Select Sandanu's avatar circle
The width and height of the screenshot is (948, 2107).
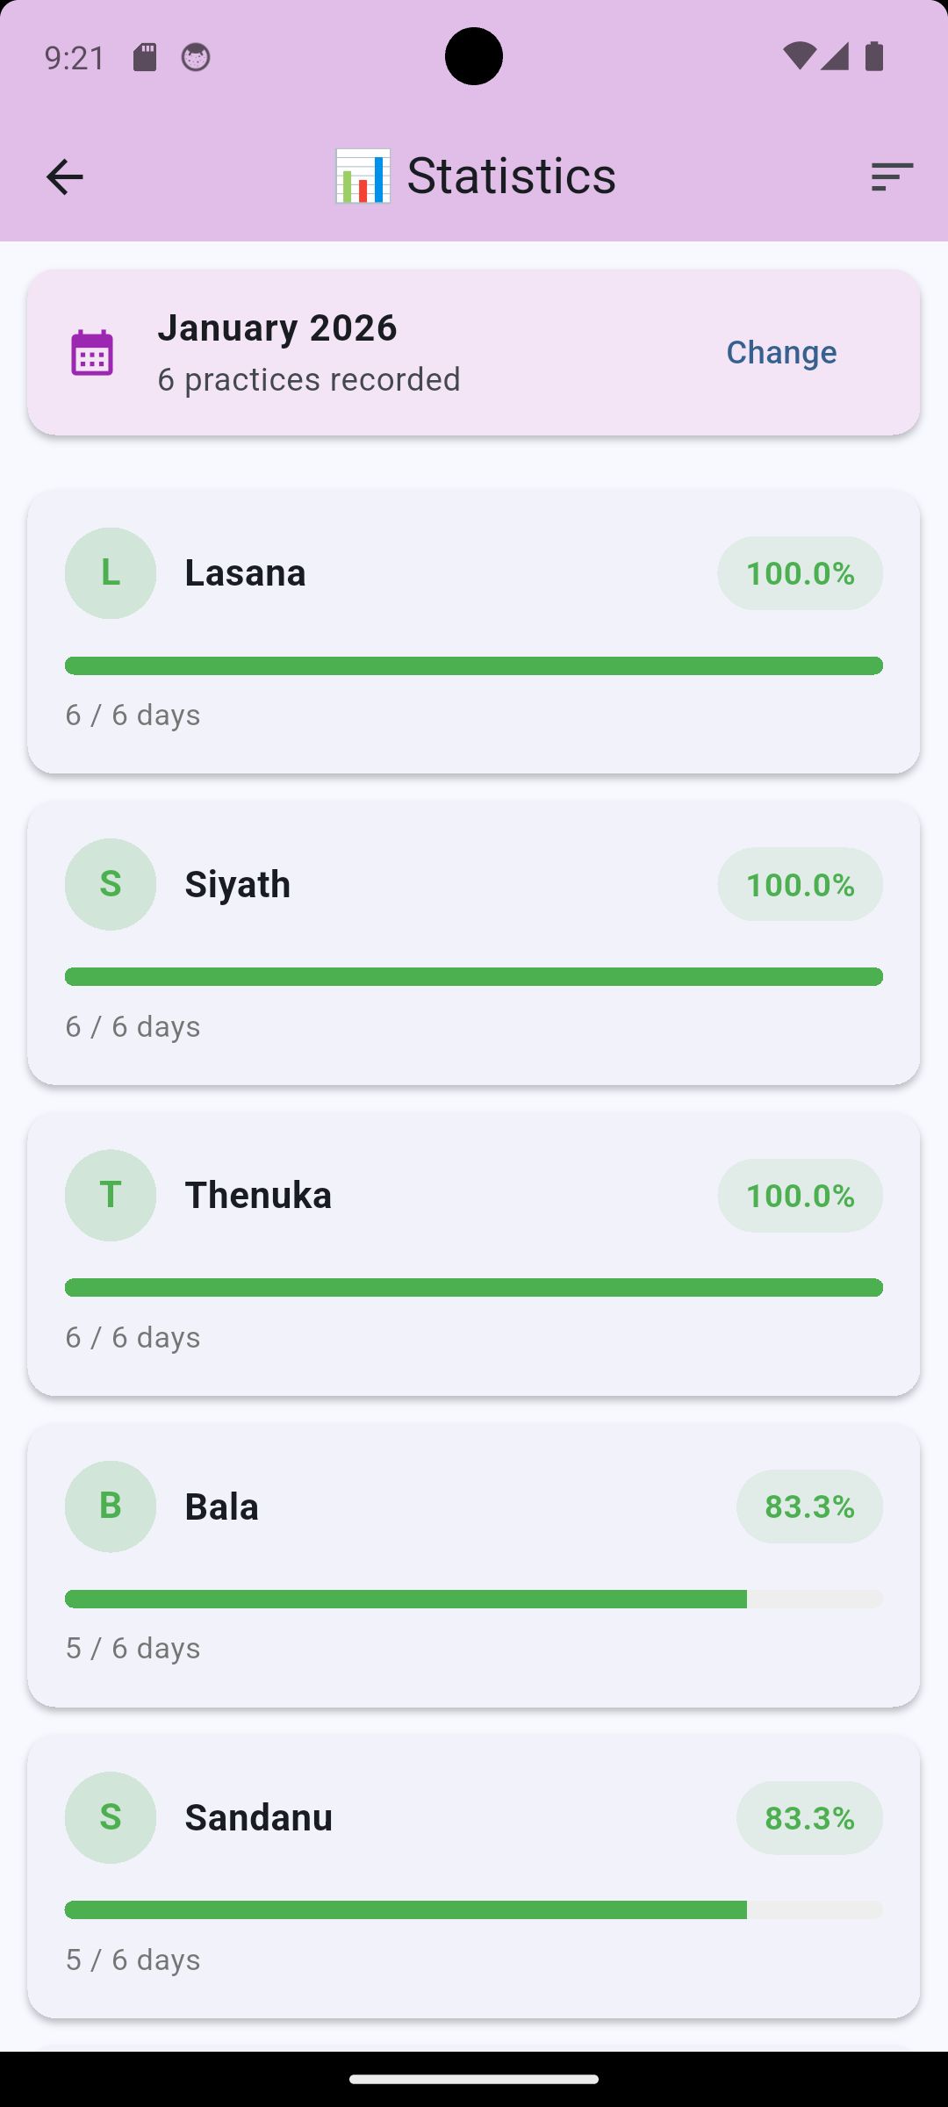coord(111,1817)
